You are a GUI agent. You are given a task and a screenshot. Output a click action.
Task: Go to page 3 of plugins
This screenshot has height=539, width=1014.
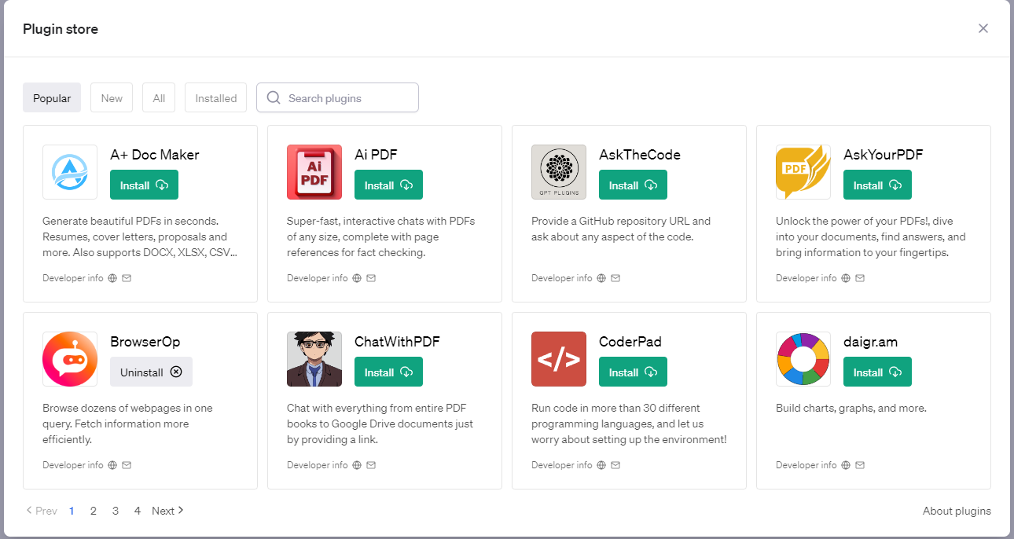pyautogui.click(x=115, y=511)
